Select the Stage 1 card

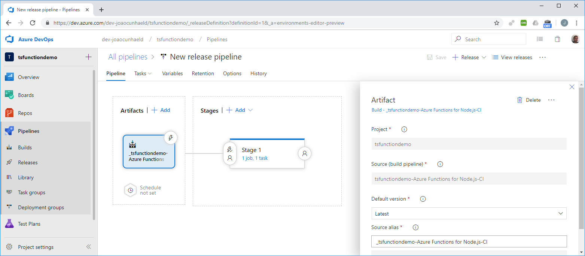pyautogui.click(x=267, y=153)
